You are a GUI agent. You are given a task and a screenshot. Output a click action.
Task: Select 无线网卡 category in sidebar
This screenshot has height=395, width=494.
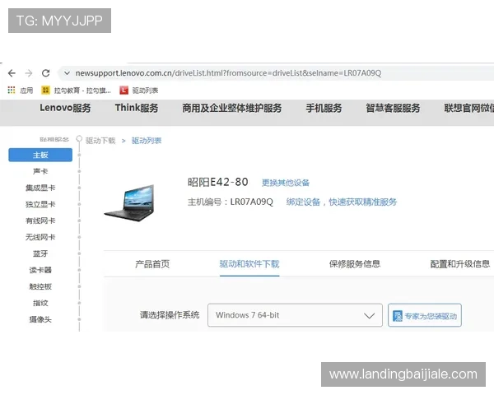click(40, 237)
